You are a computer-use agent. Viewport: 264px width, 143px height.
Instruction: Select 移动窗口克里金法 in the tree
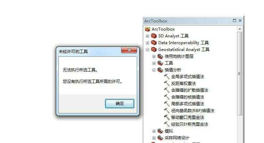tap(188, 117)
